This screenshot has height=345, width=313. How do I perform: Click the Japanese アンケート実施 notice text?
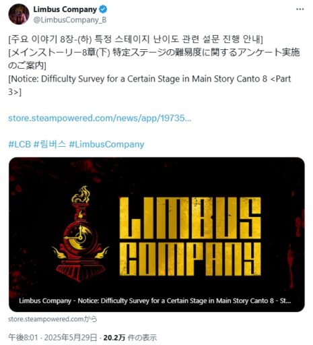[154, 59]
